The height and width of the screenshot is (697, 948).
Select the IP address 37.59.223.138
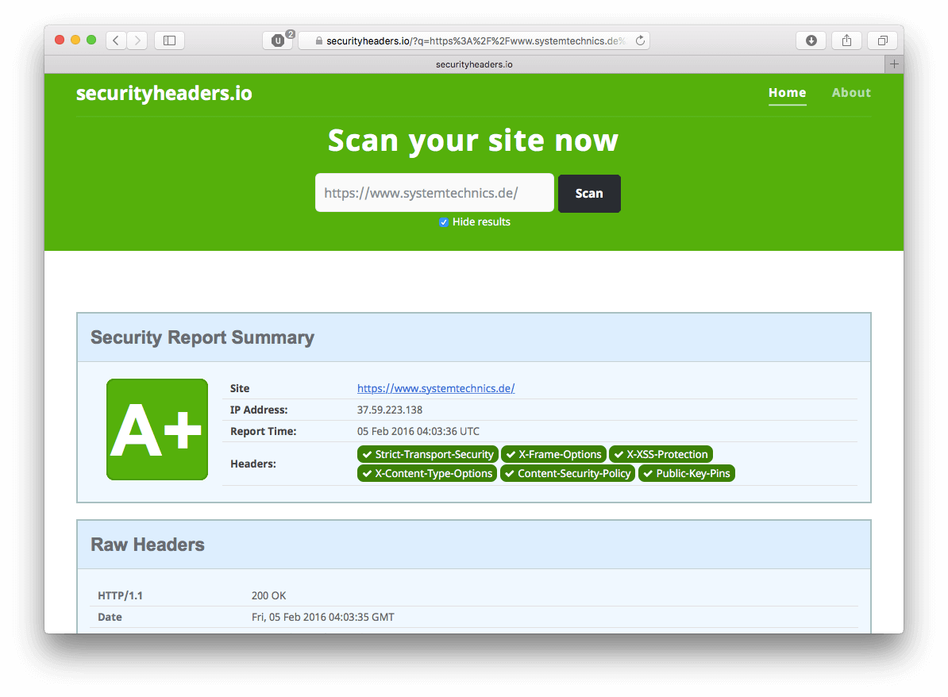point(389,410)
